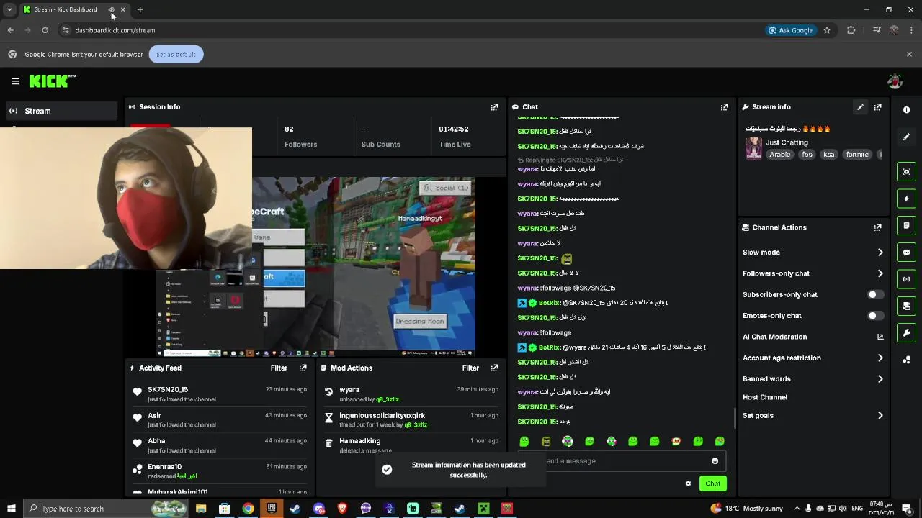Image resolution: width=922 pixels, height=518 pixels.
Task: Click the ksa stream tag
Action: point(829,155)
